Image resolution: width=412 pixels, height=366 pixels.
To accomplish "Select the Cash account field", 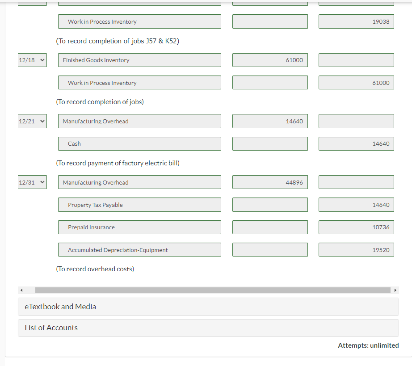I will tap(139, 143).
